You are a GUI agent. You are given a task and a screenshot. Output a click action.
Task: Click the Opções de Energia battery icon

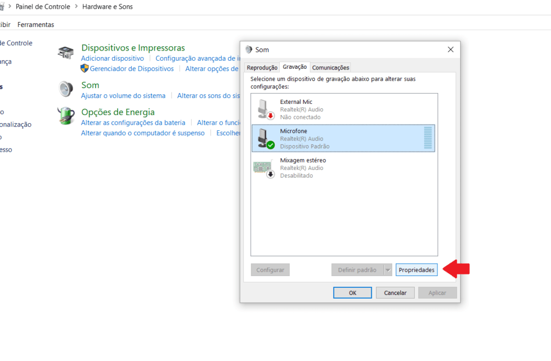65,116
